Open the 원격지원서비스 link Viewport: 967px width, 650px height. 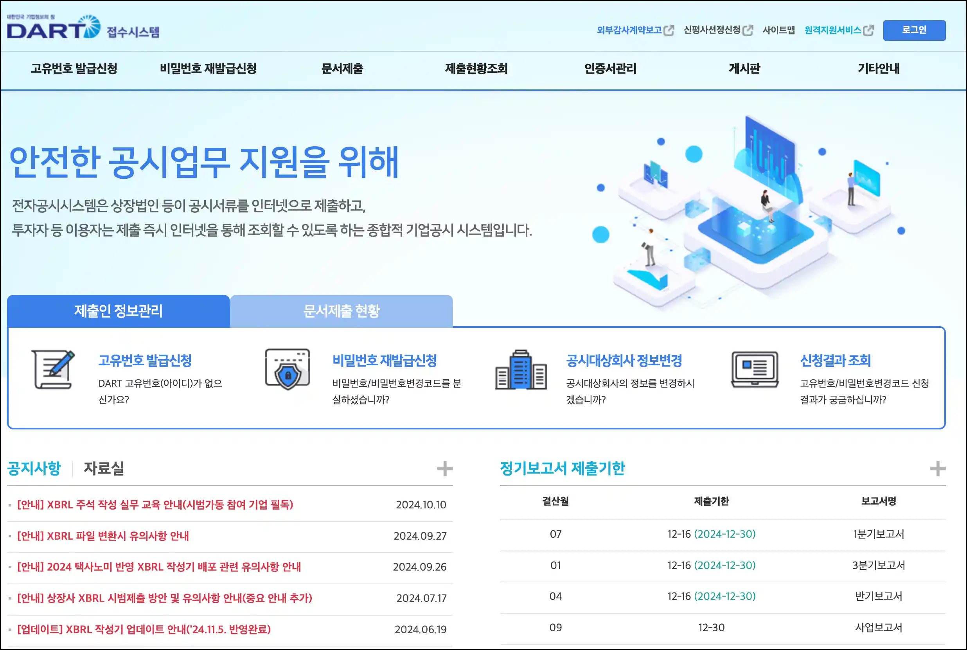coord(833,30)
